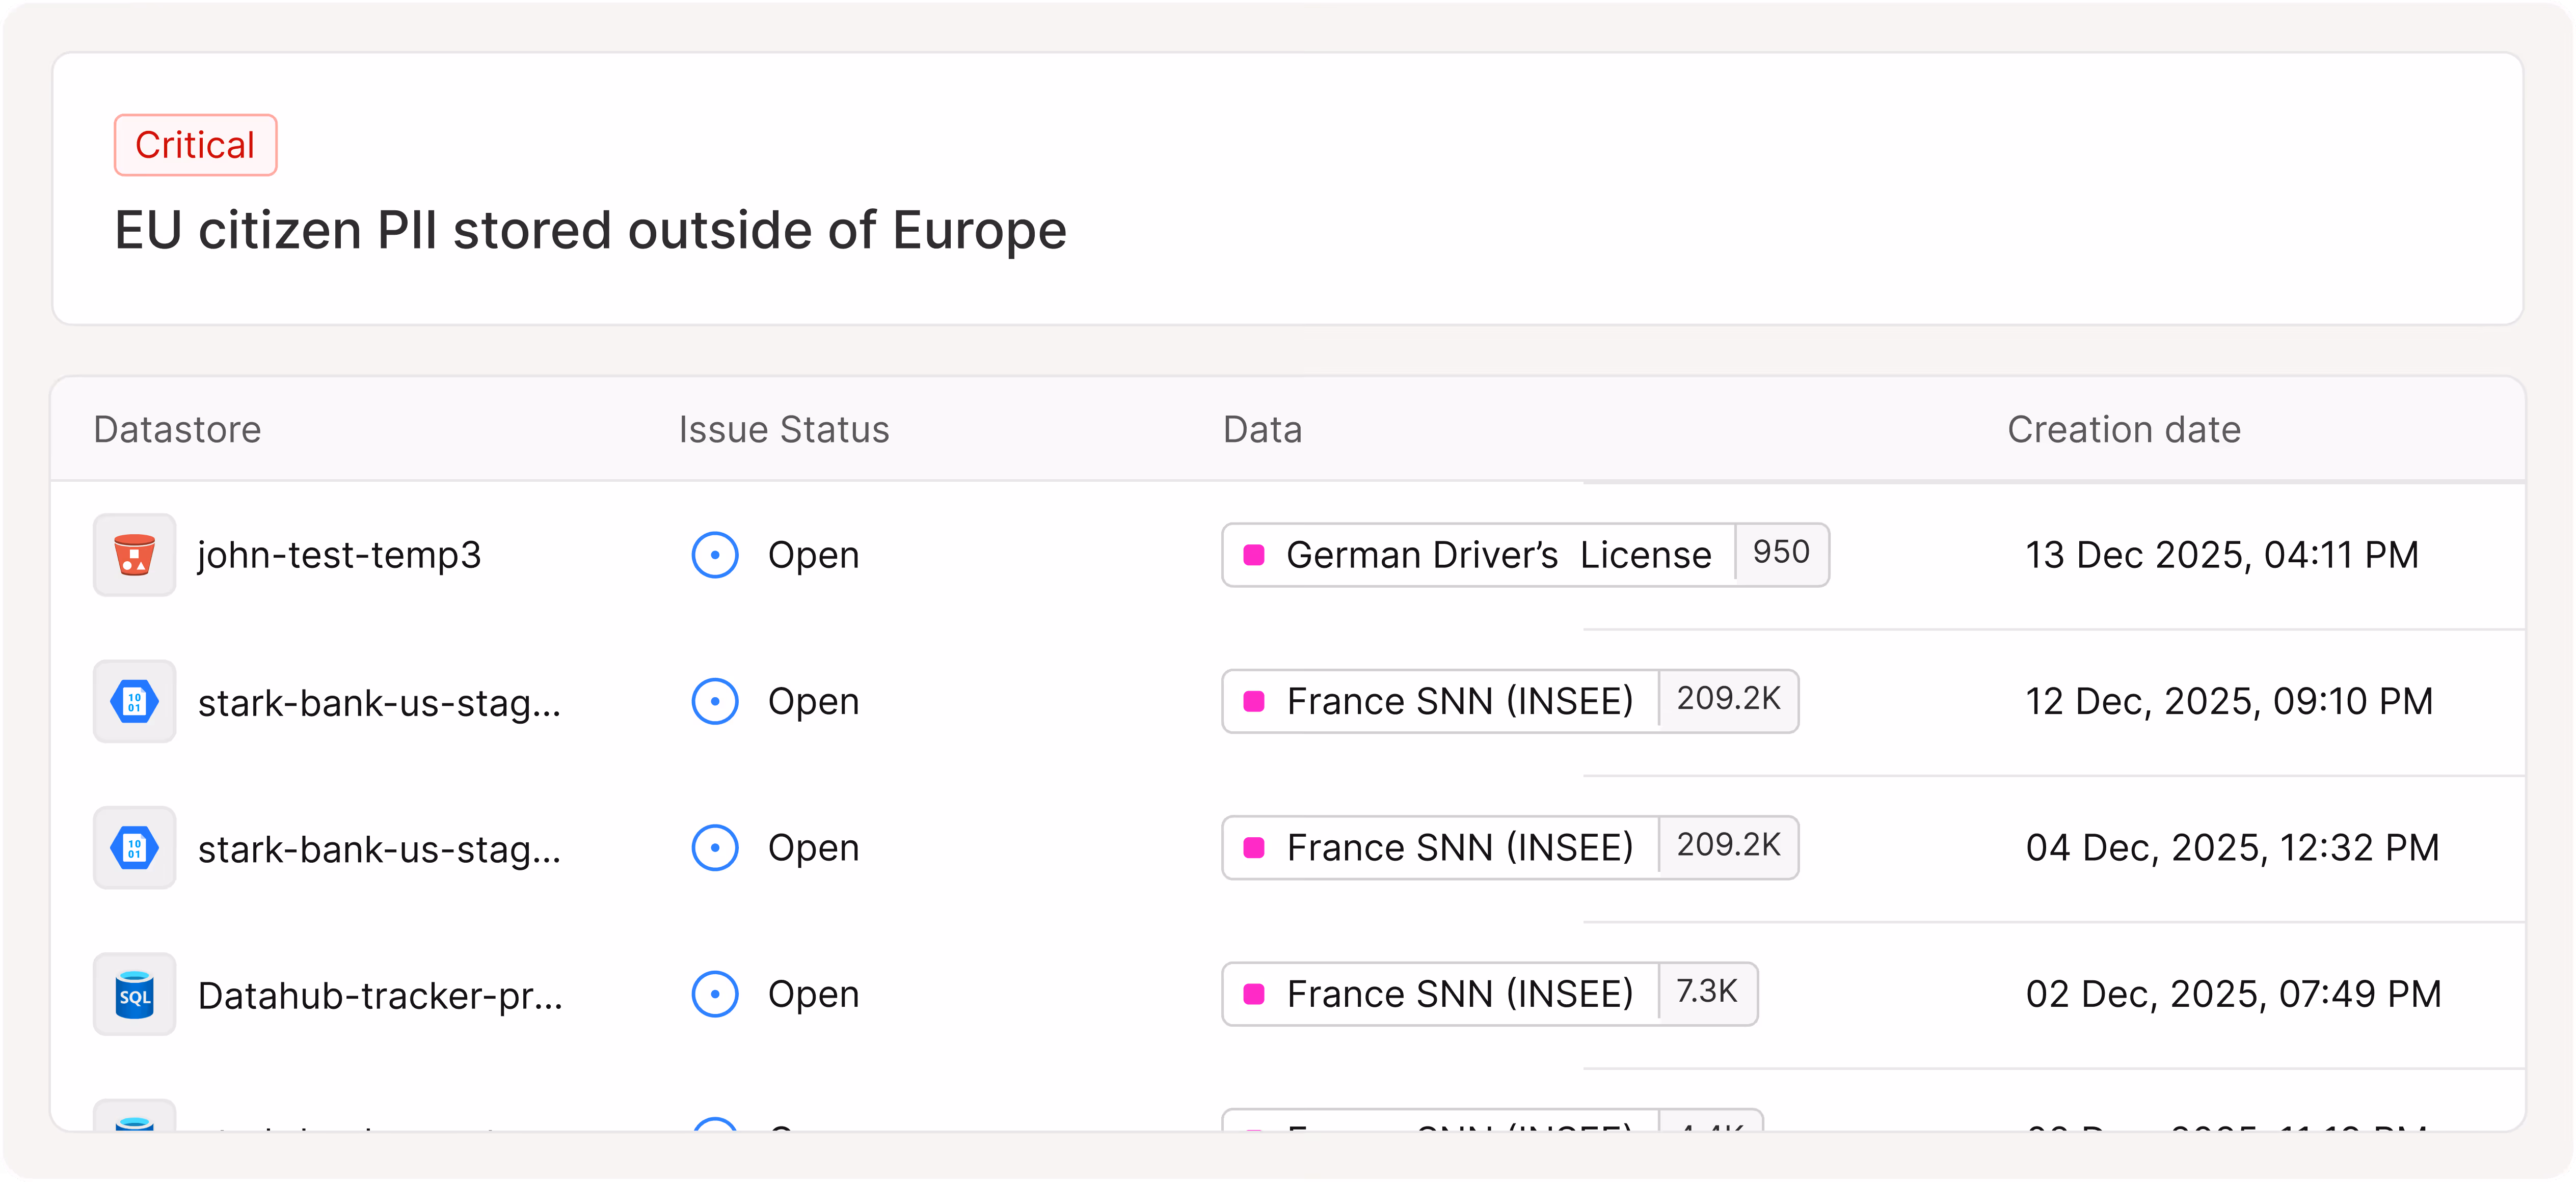Click the Open status circle in Datahub-tracker row
This screenshot has height=1182, width=2576.
pos(715,994)
